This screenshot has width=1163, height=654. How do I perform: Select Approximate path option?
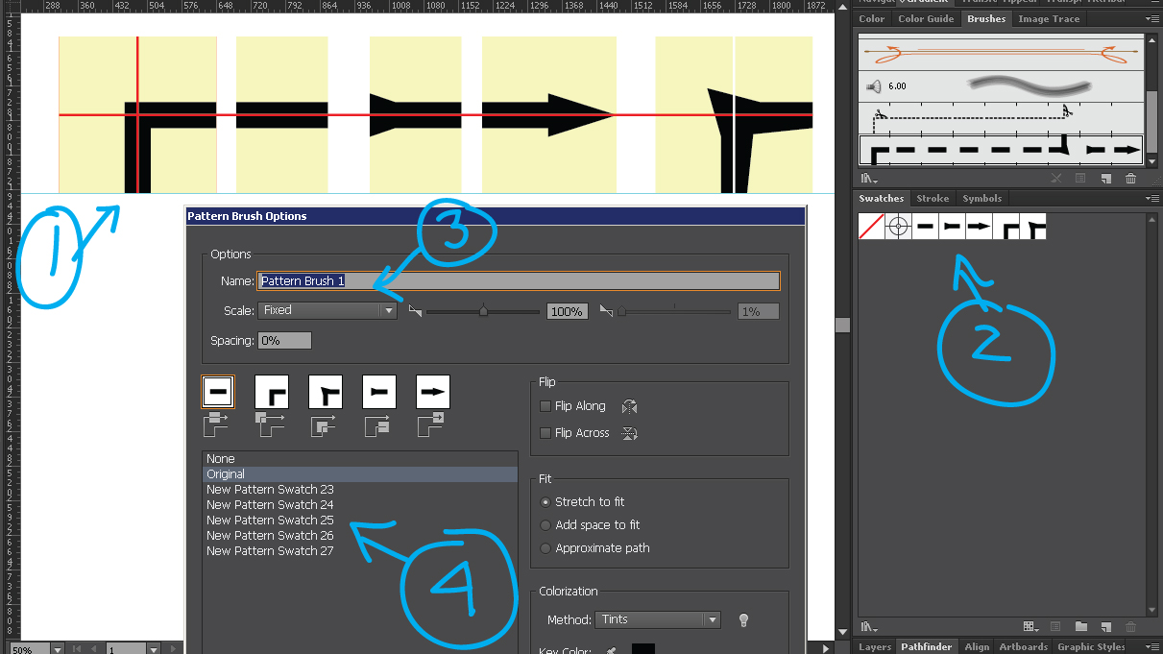click(x=545, y=548)
